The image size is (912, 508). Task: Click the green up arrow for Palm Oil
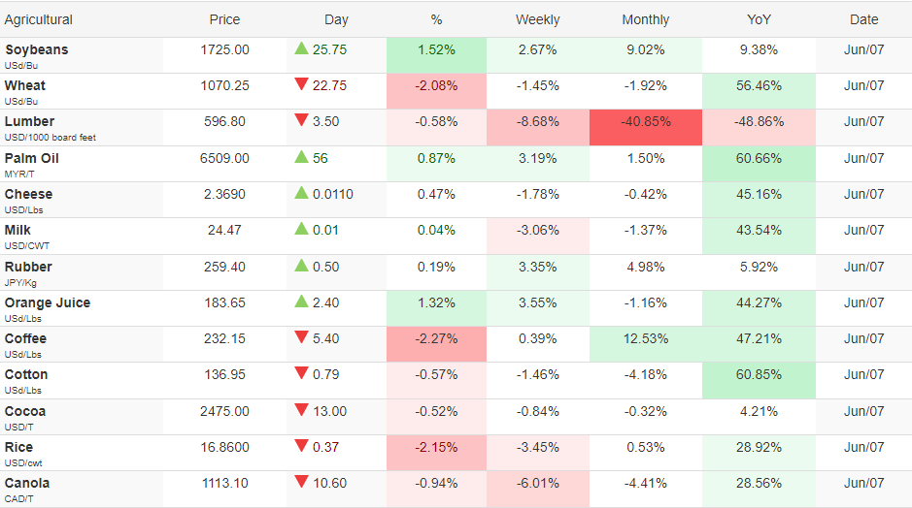[301, 157]
